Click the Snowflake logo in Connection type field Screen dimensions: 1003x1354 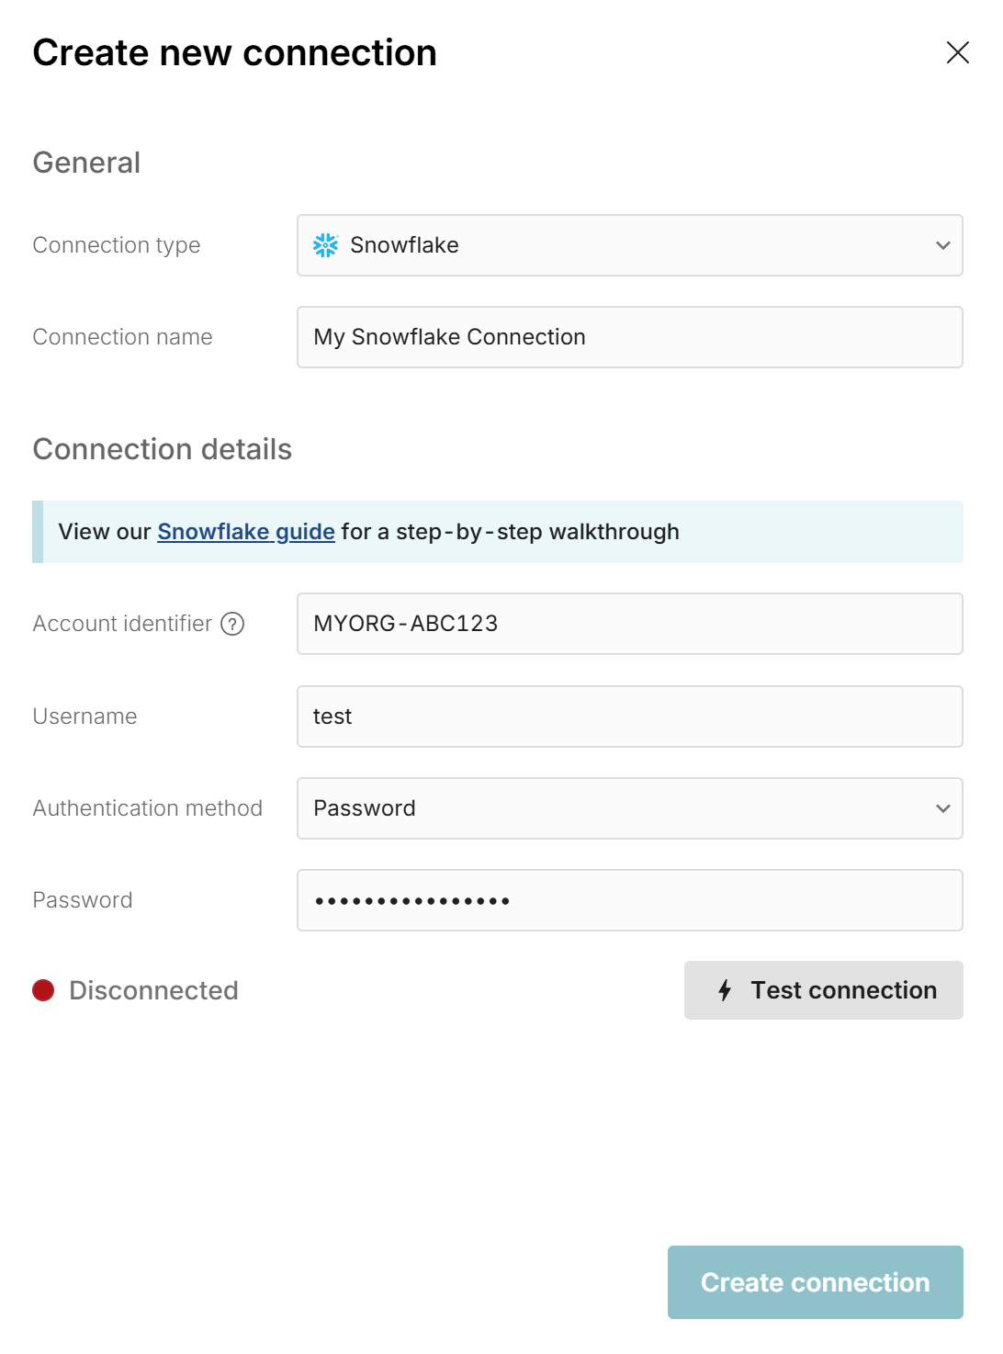pos(326,245)
